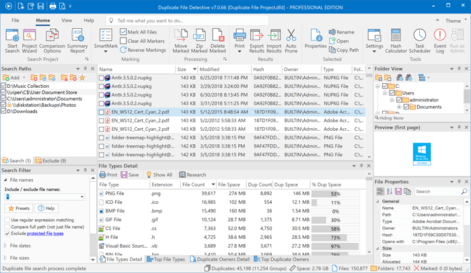This screenshot has width=471, height=273.
Task: Click the Task Scheduler icon
Action: pyautogui.click(x=420, y=39)
